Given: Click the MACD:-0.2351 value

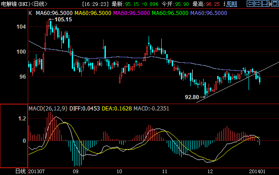Looking at the screenshot, I should tap(151, 109).
